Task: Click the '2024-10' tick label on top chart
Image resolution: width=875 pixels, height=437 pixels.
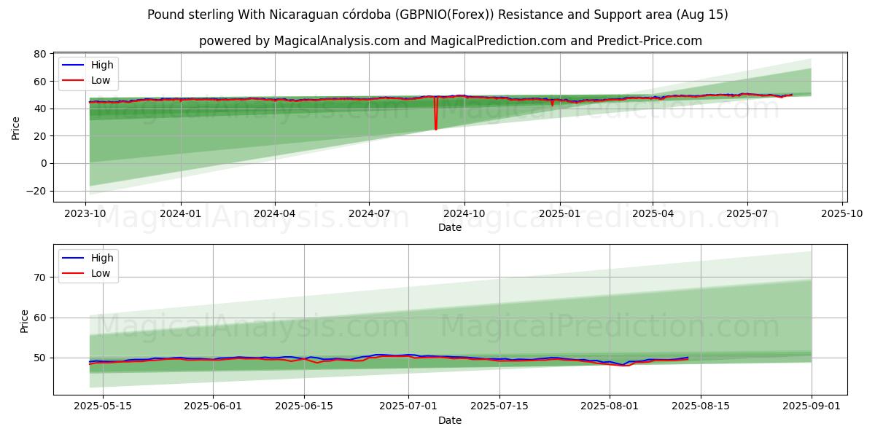Action: 464,214
